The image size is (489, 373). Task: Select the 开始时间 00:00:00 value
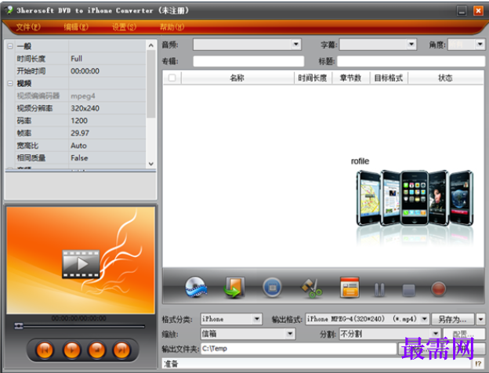tap(107, 71)
